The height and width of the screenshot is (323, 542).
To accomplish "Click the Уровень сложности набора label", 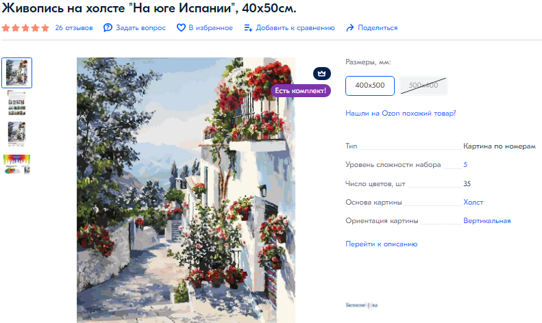I will pyautogui.click(x=393, y=165).
